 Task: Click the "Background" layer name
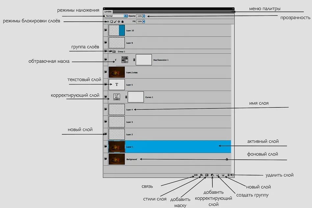tap(132, 159)
